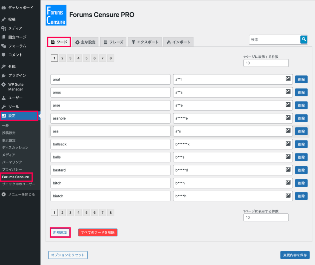Click the 'bitch' word input field
This screenshot has height=265, width=315.
[110, 183]
